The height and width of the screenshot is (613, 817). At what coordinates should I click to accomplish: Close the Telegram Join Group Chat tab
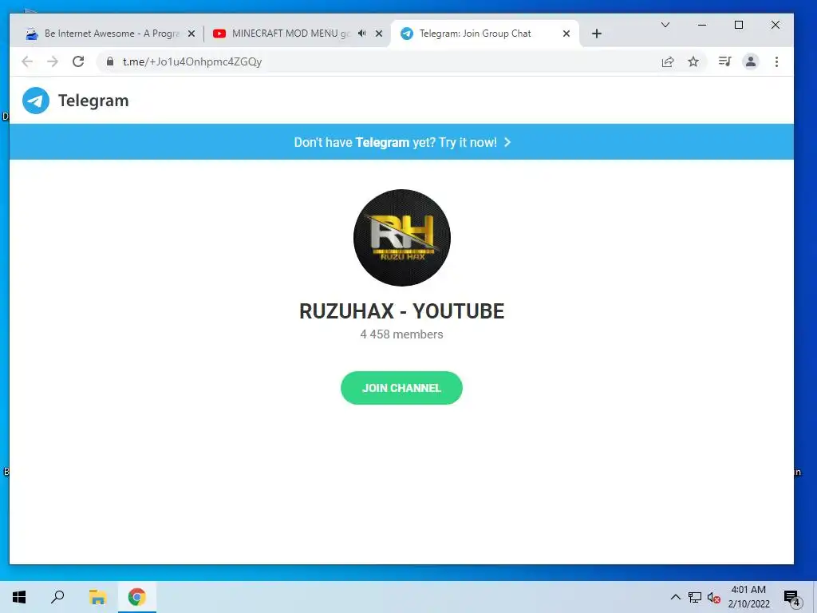(566, 34)
